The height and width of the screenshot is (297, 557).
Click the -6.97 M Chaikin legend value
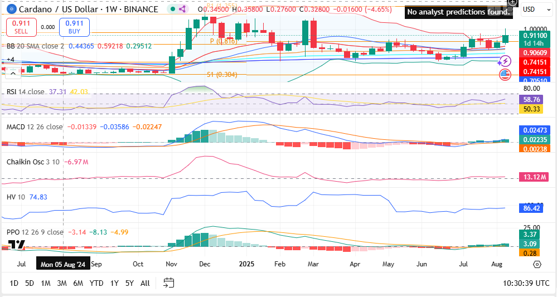coord(76,162)
